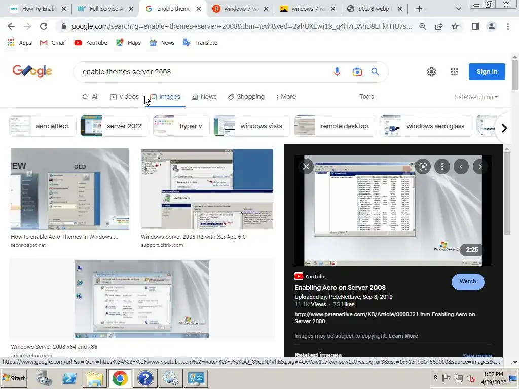Select hyper v suggestion chip
The width and height of the screenshot is (519, 389).
(181, 126)
